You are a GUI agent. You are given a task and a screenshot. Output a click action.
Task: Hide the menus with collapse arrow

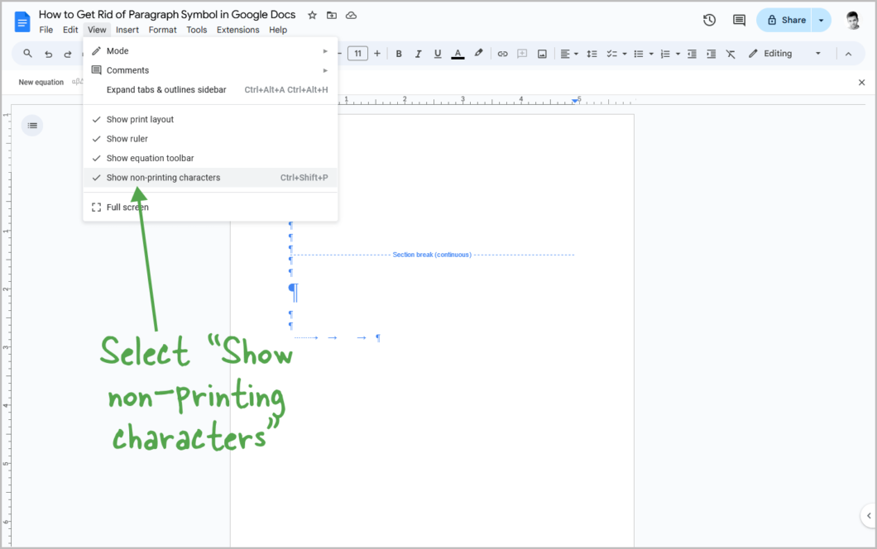[x=849, y=54]
